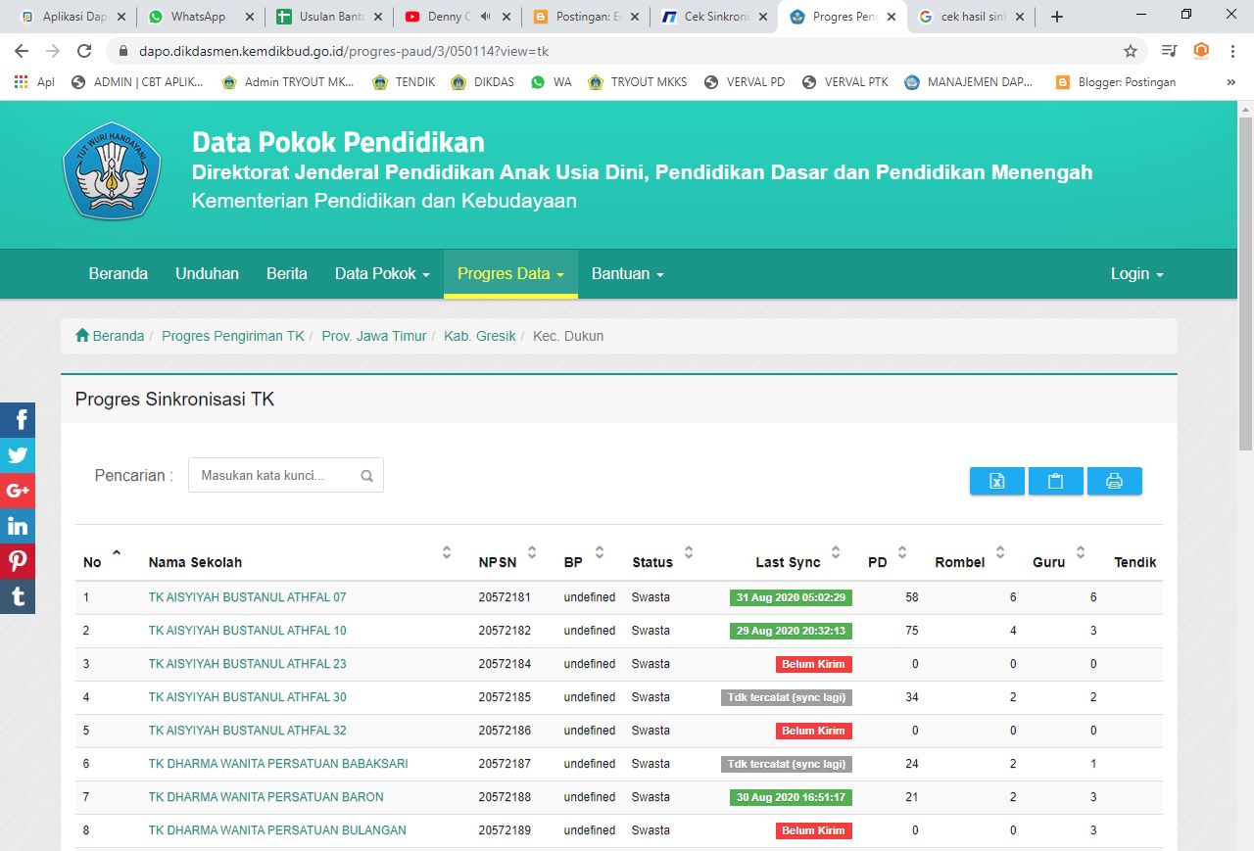Bookmark this page with star icon
This screenshot has height=851, width=1254.
pos(1131,51)
